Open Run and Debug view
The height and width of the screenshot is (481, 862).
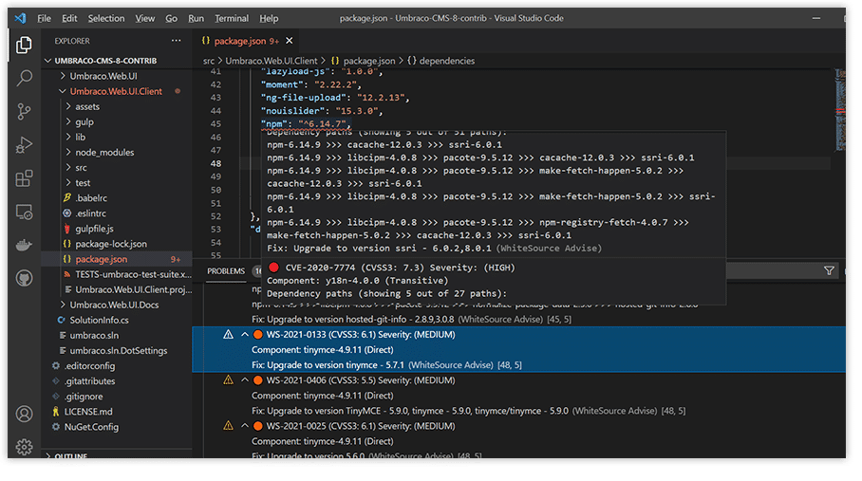point(24,145)
